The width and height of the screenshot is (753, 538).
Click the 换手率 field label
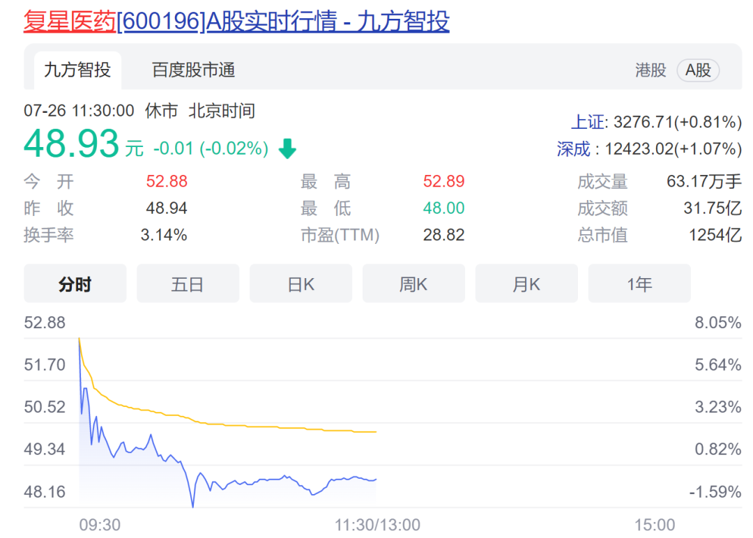click(49, 235)
